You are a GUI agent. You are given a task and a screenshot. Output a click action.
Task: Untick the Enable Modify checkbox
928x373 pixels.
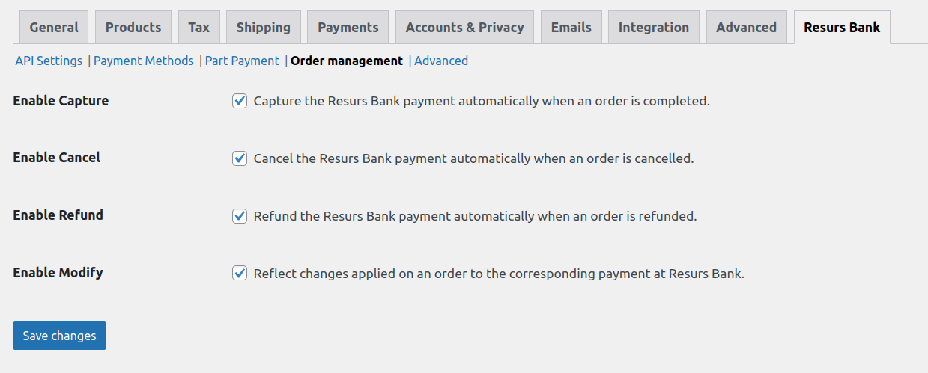[240, 274]
